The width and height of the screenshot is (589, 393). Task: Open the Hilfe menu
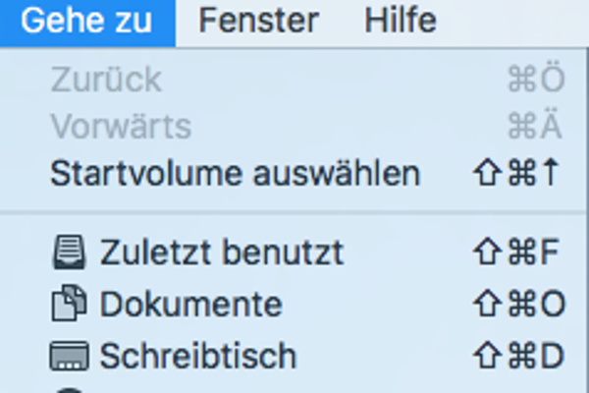click(x=401, y=22)
